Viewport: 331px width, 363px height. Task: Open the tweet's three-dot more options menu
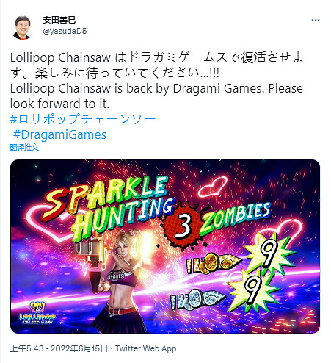(316, 21)
